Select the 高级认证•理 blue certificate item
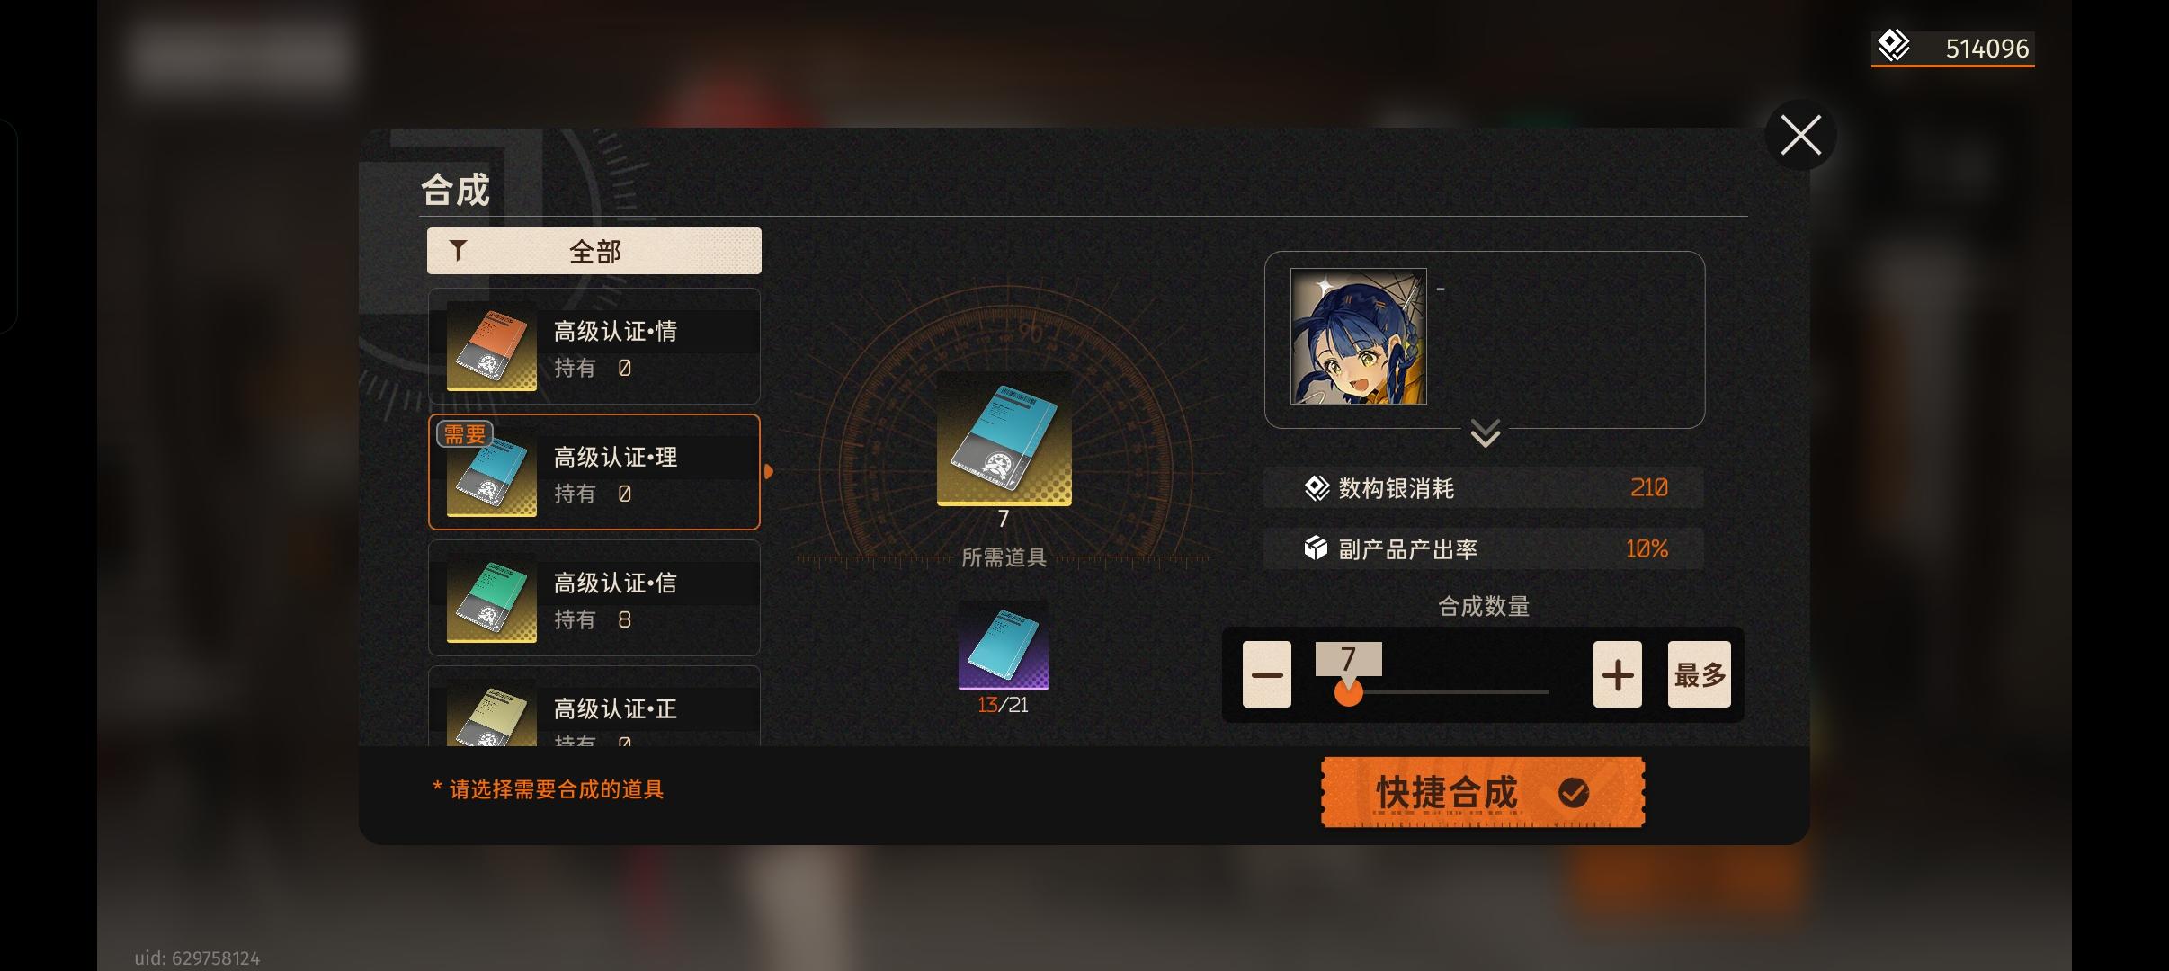 tap(594, 472)
